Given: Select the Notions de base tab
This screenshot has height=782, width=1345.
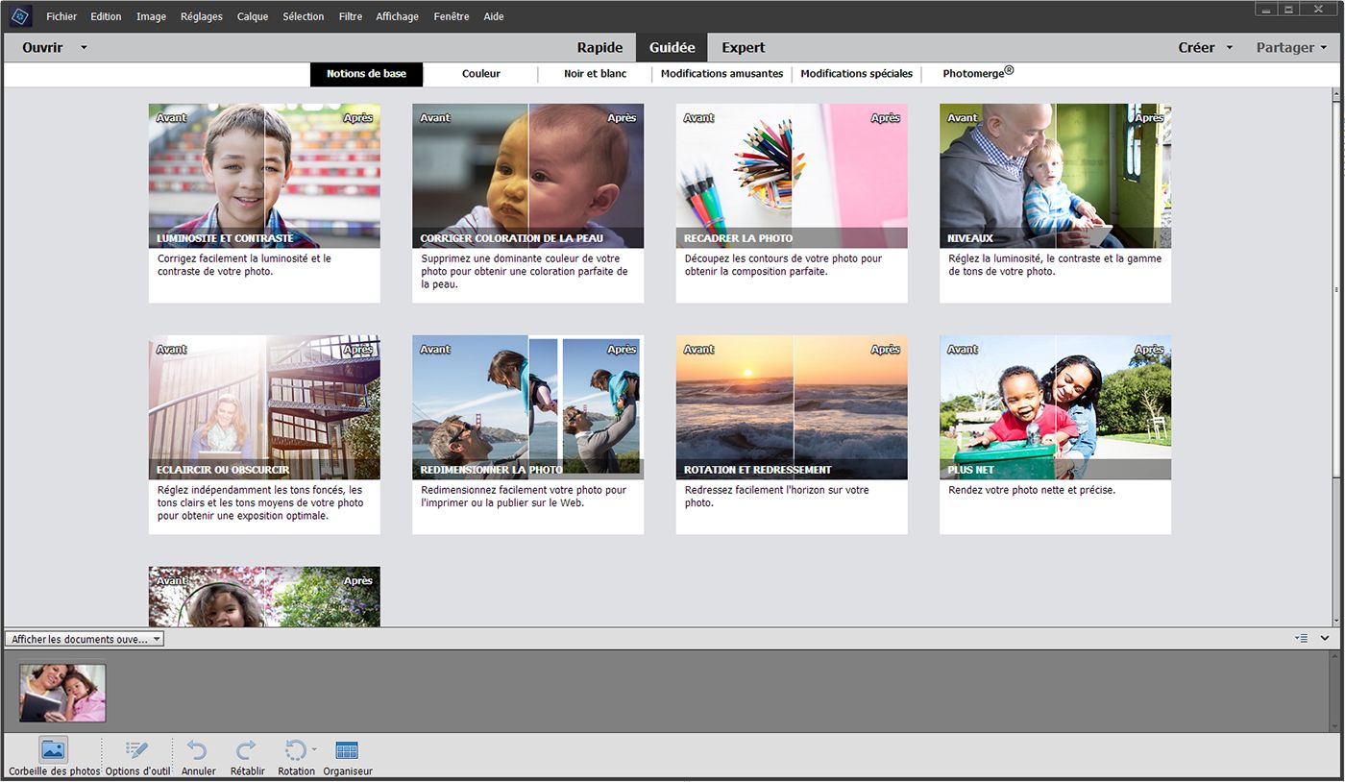Looking at the screenshot, I should click(367, 74).
